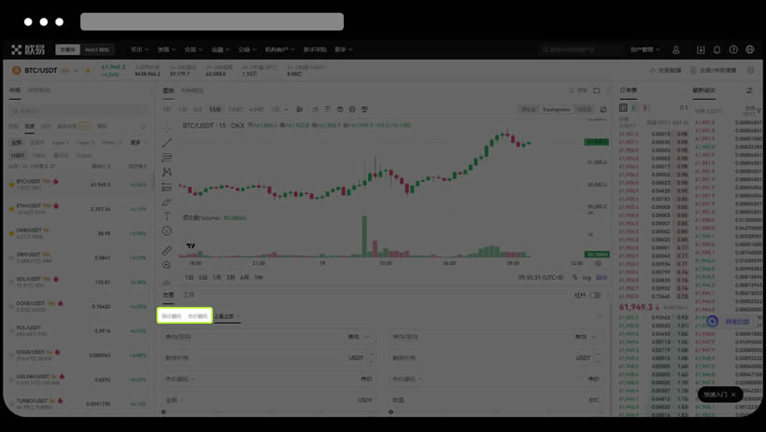Switch to the latest trades tab

tap(703, 91)
